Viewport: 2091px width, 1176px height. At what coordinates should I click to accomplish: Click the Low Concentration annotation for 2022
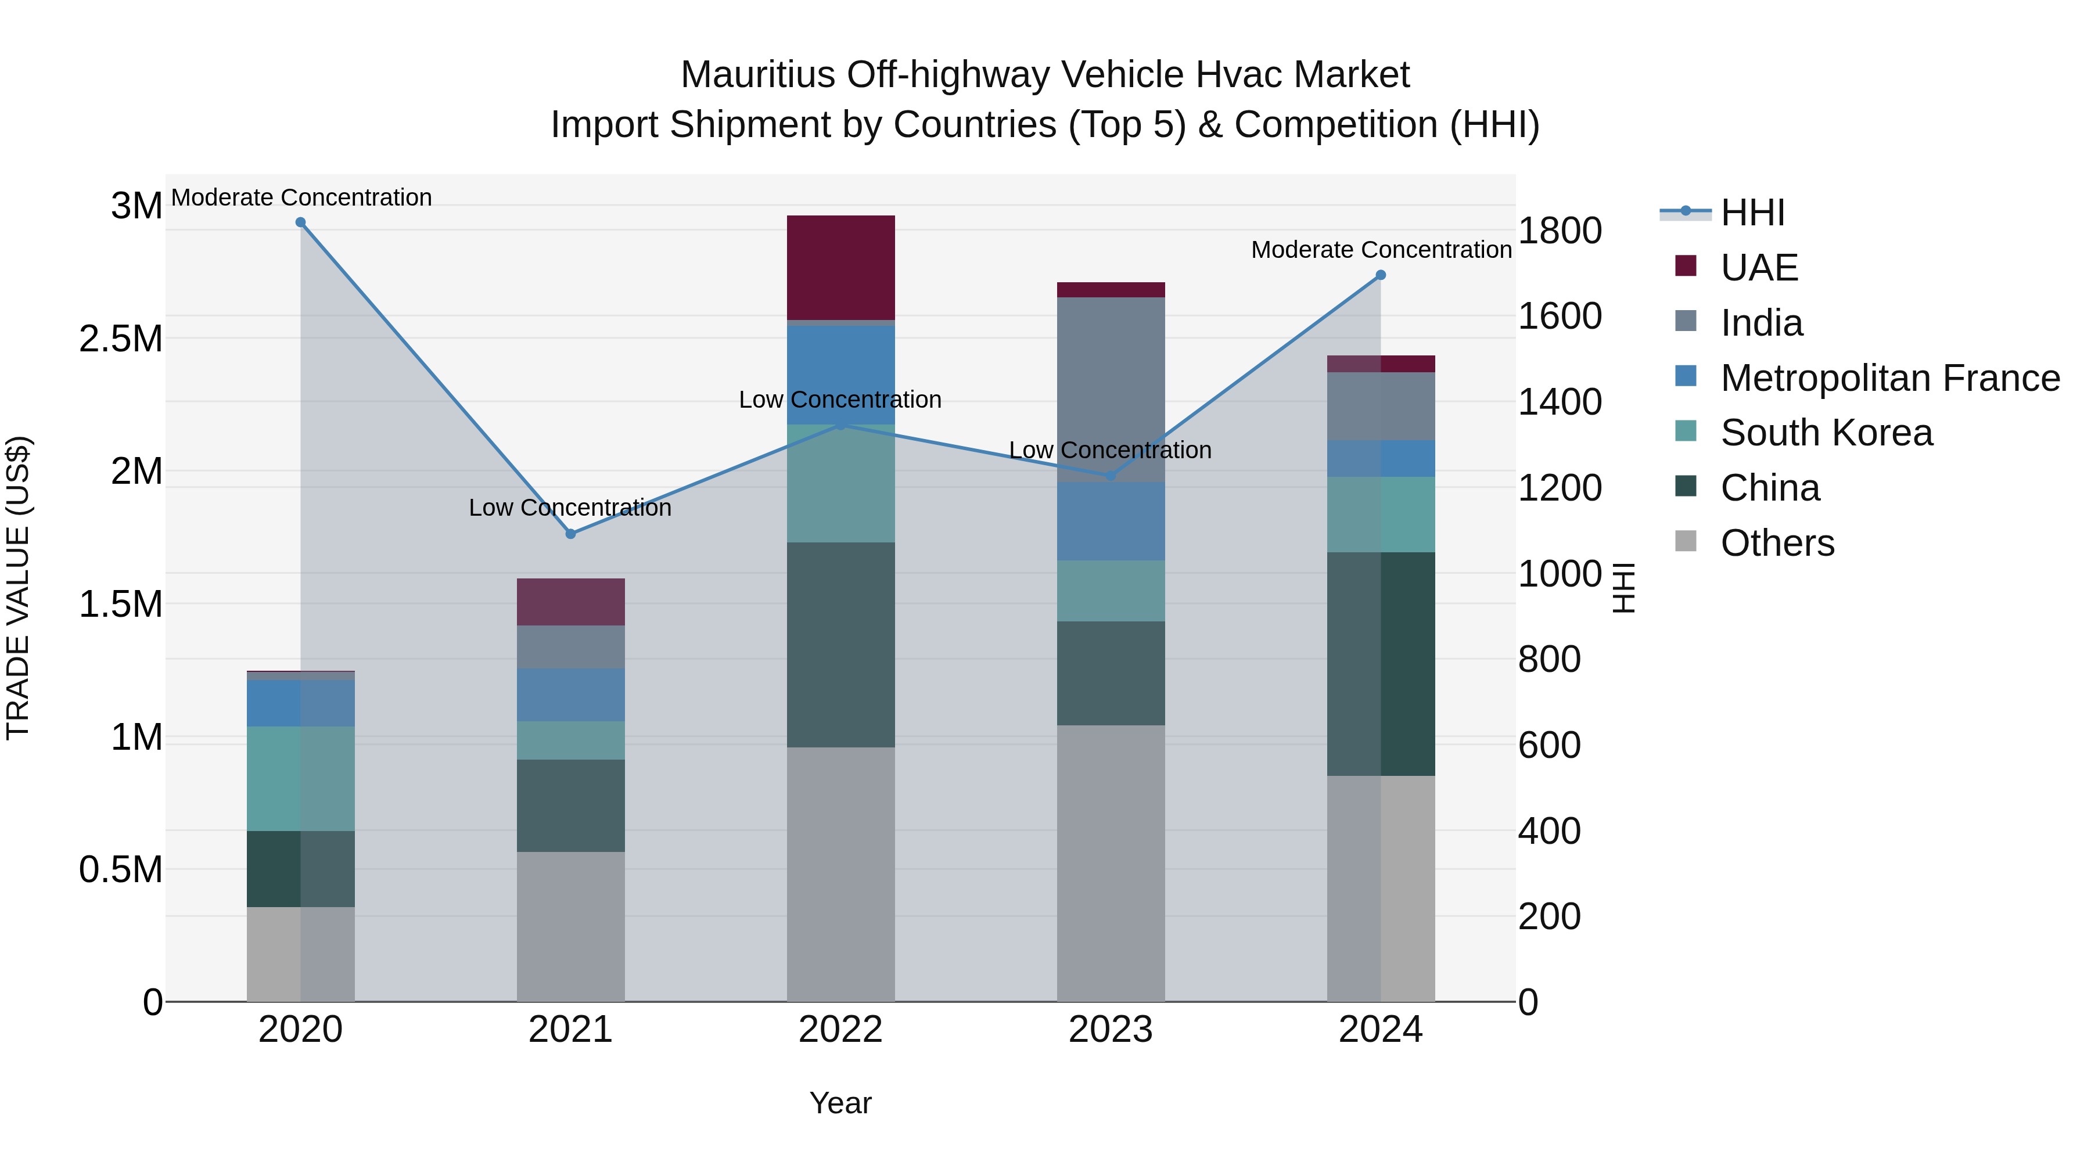pos(840,400)
